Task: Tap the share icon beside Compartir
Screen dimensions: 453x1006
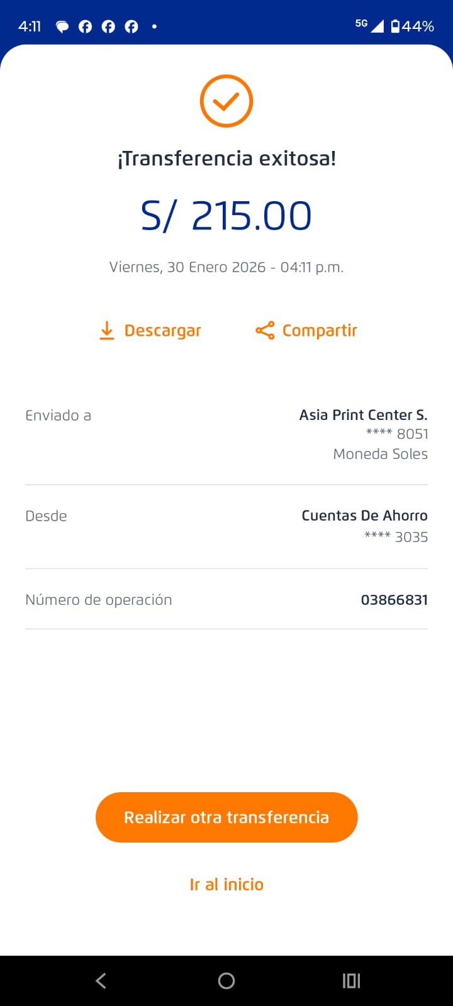Action: pyautogui.click(x=265, y=330)
